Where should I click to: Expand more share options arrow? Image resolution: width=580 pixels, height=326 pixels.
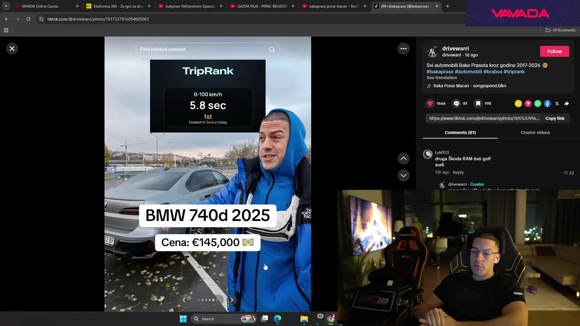click(x=566, y=104)
